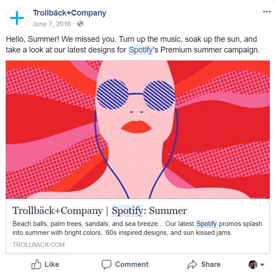Open the Trollbäck+Company blue plus profile picture
Screen dimensions: 276x274
17,18
